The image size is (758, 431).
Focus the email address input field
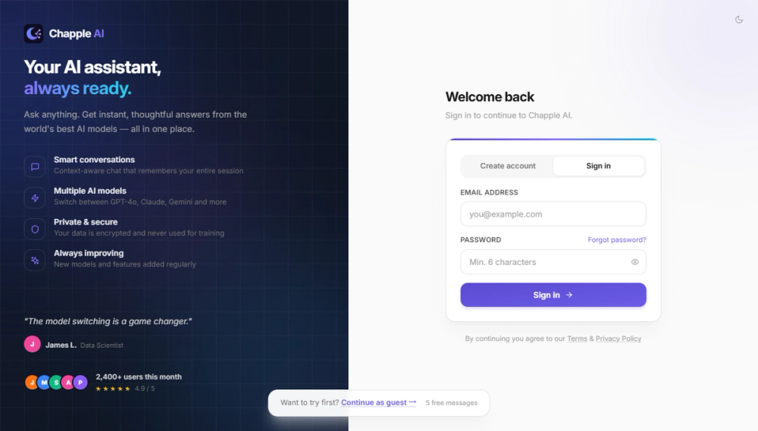pos(553,214)
